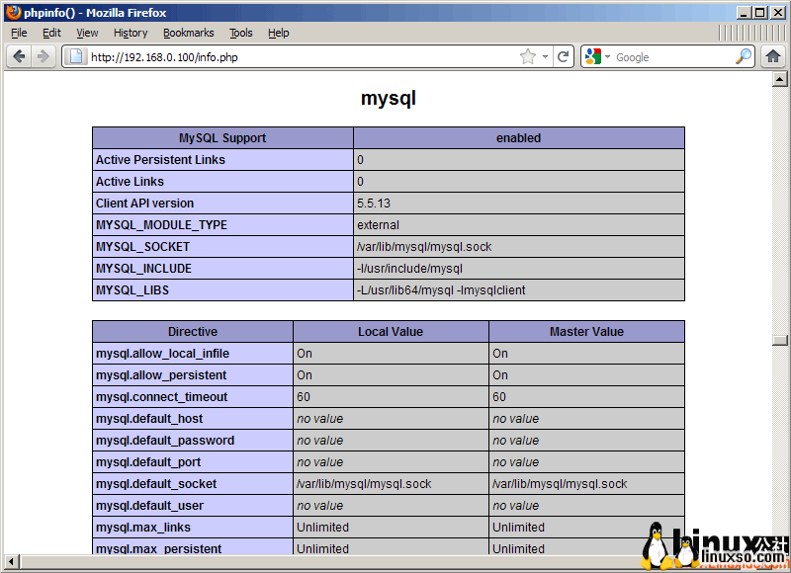Screen dimensions: 791x573
Task: Click the vertical scrollbar up arrow
Action: (x=779, y=79)
